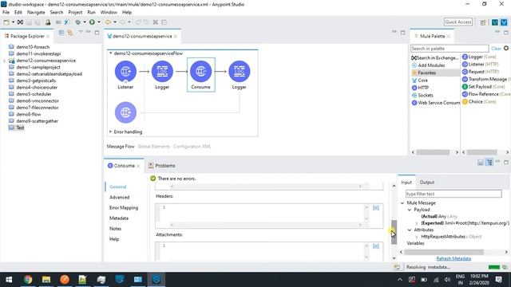This screenshot has height=287, width=511.
Task: Open Metadata section of Consume properties
Action: (119, 218)
